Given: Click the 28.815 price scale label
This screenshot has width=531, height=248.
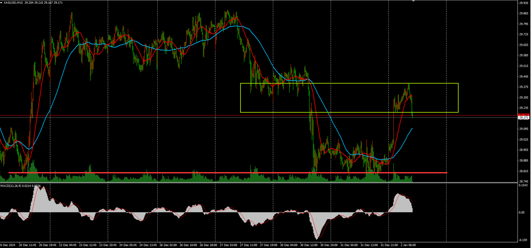Looking at the screenshot, I should tap(524, 171).
